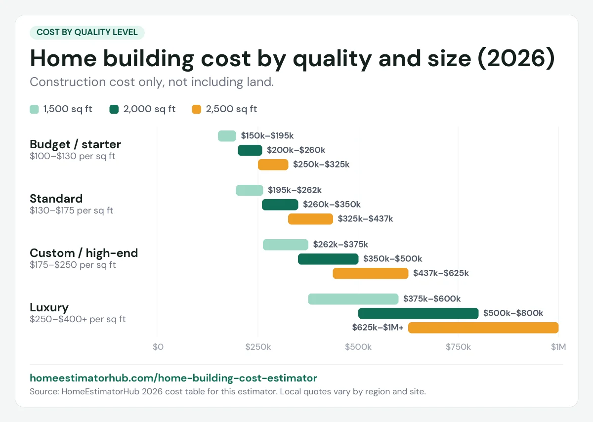This screenshot has height=422, width=593.
Task: Click the subtitle 'Construction cost only, not including land.'
Action: click(x=152, y=82)
